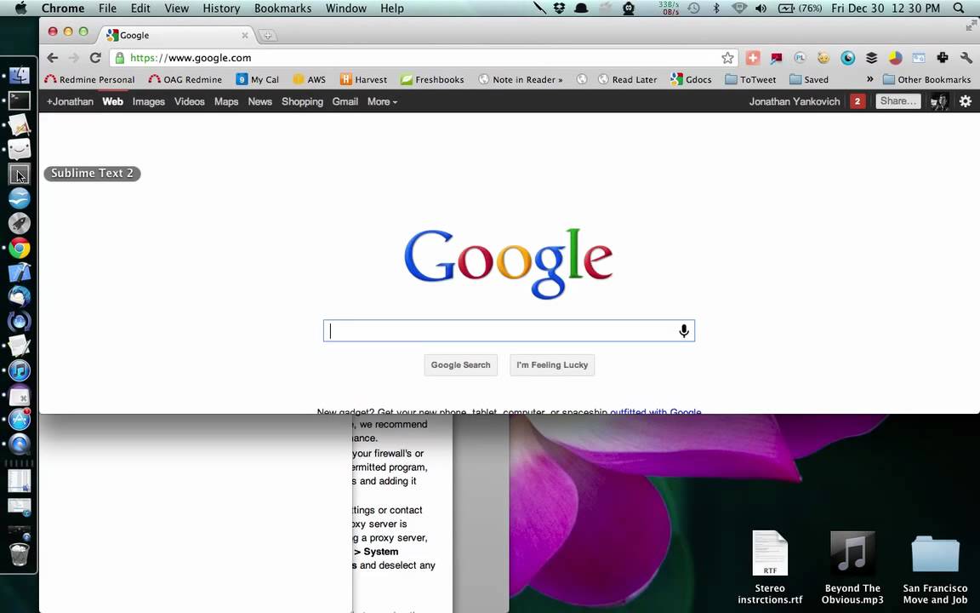Expand the bookmarks overflow chevron
The height and width of the screenshot is (613, 980).
point(869,79)
